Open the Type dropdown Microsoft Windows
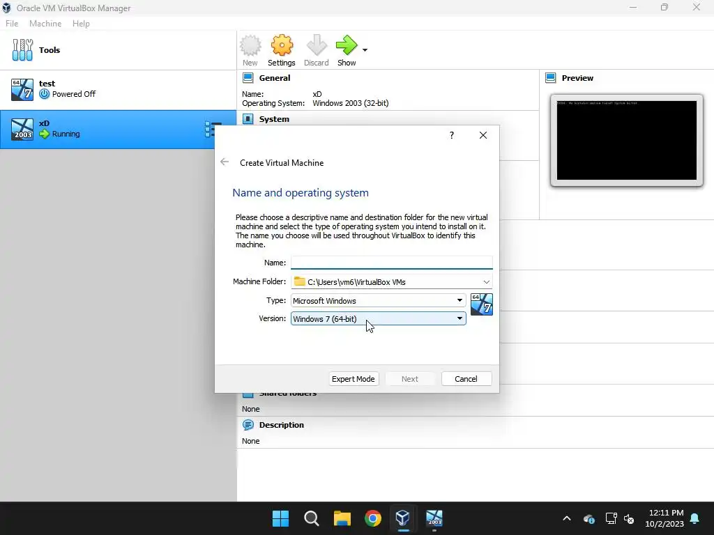This screenshot has width=714, height=535. (378, 300)
